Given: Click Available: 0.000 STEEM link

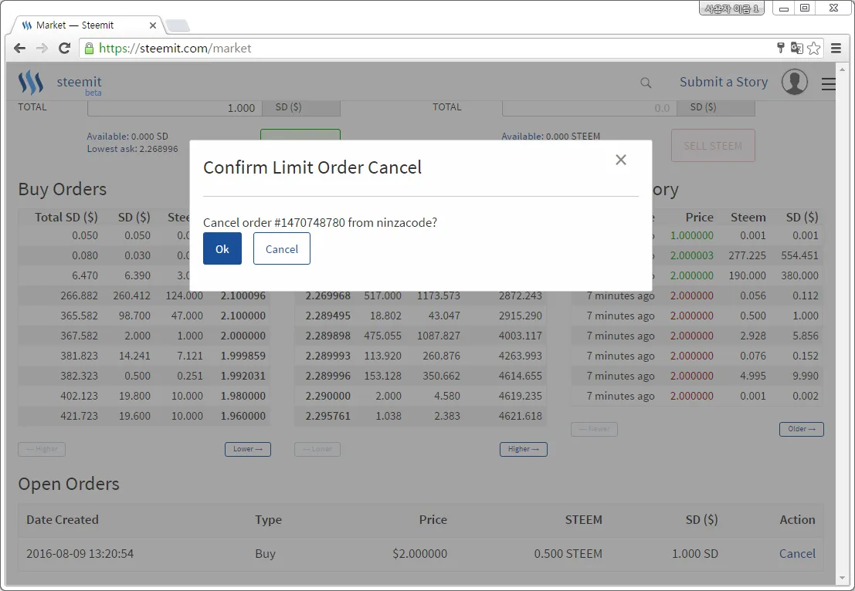Looking at the screenshot, I should pyautogui.click(x=551, y=136).
